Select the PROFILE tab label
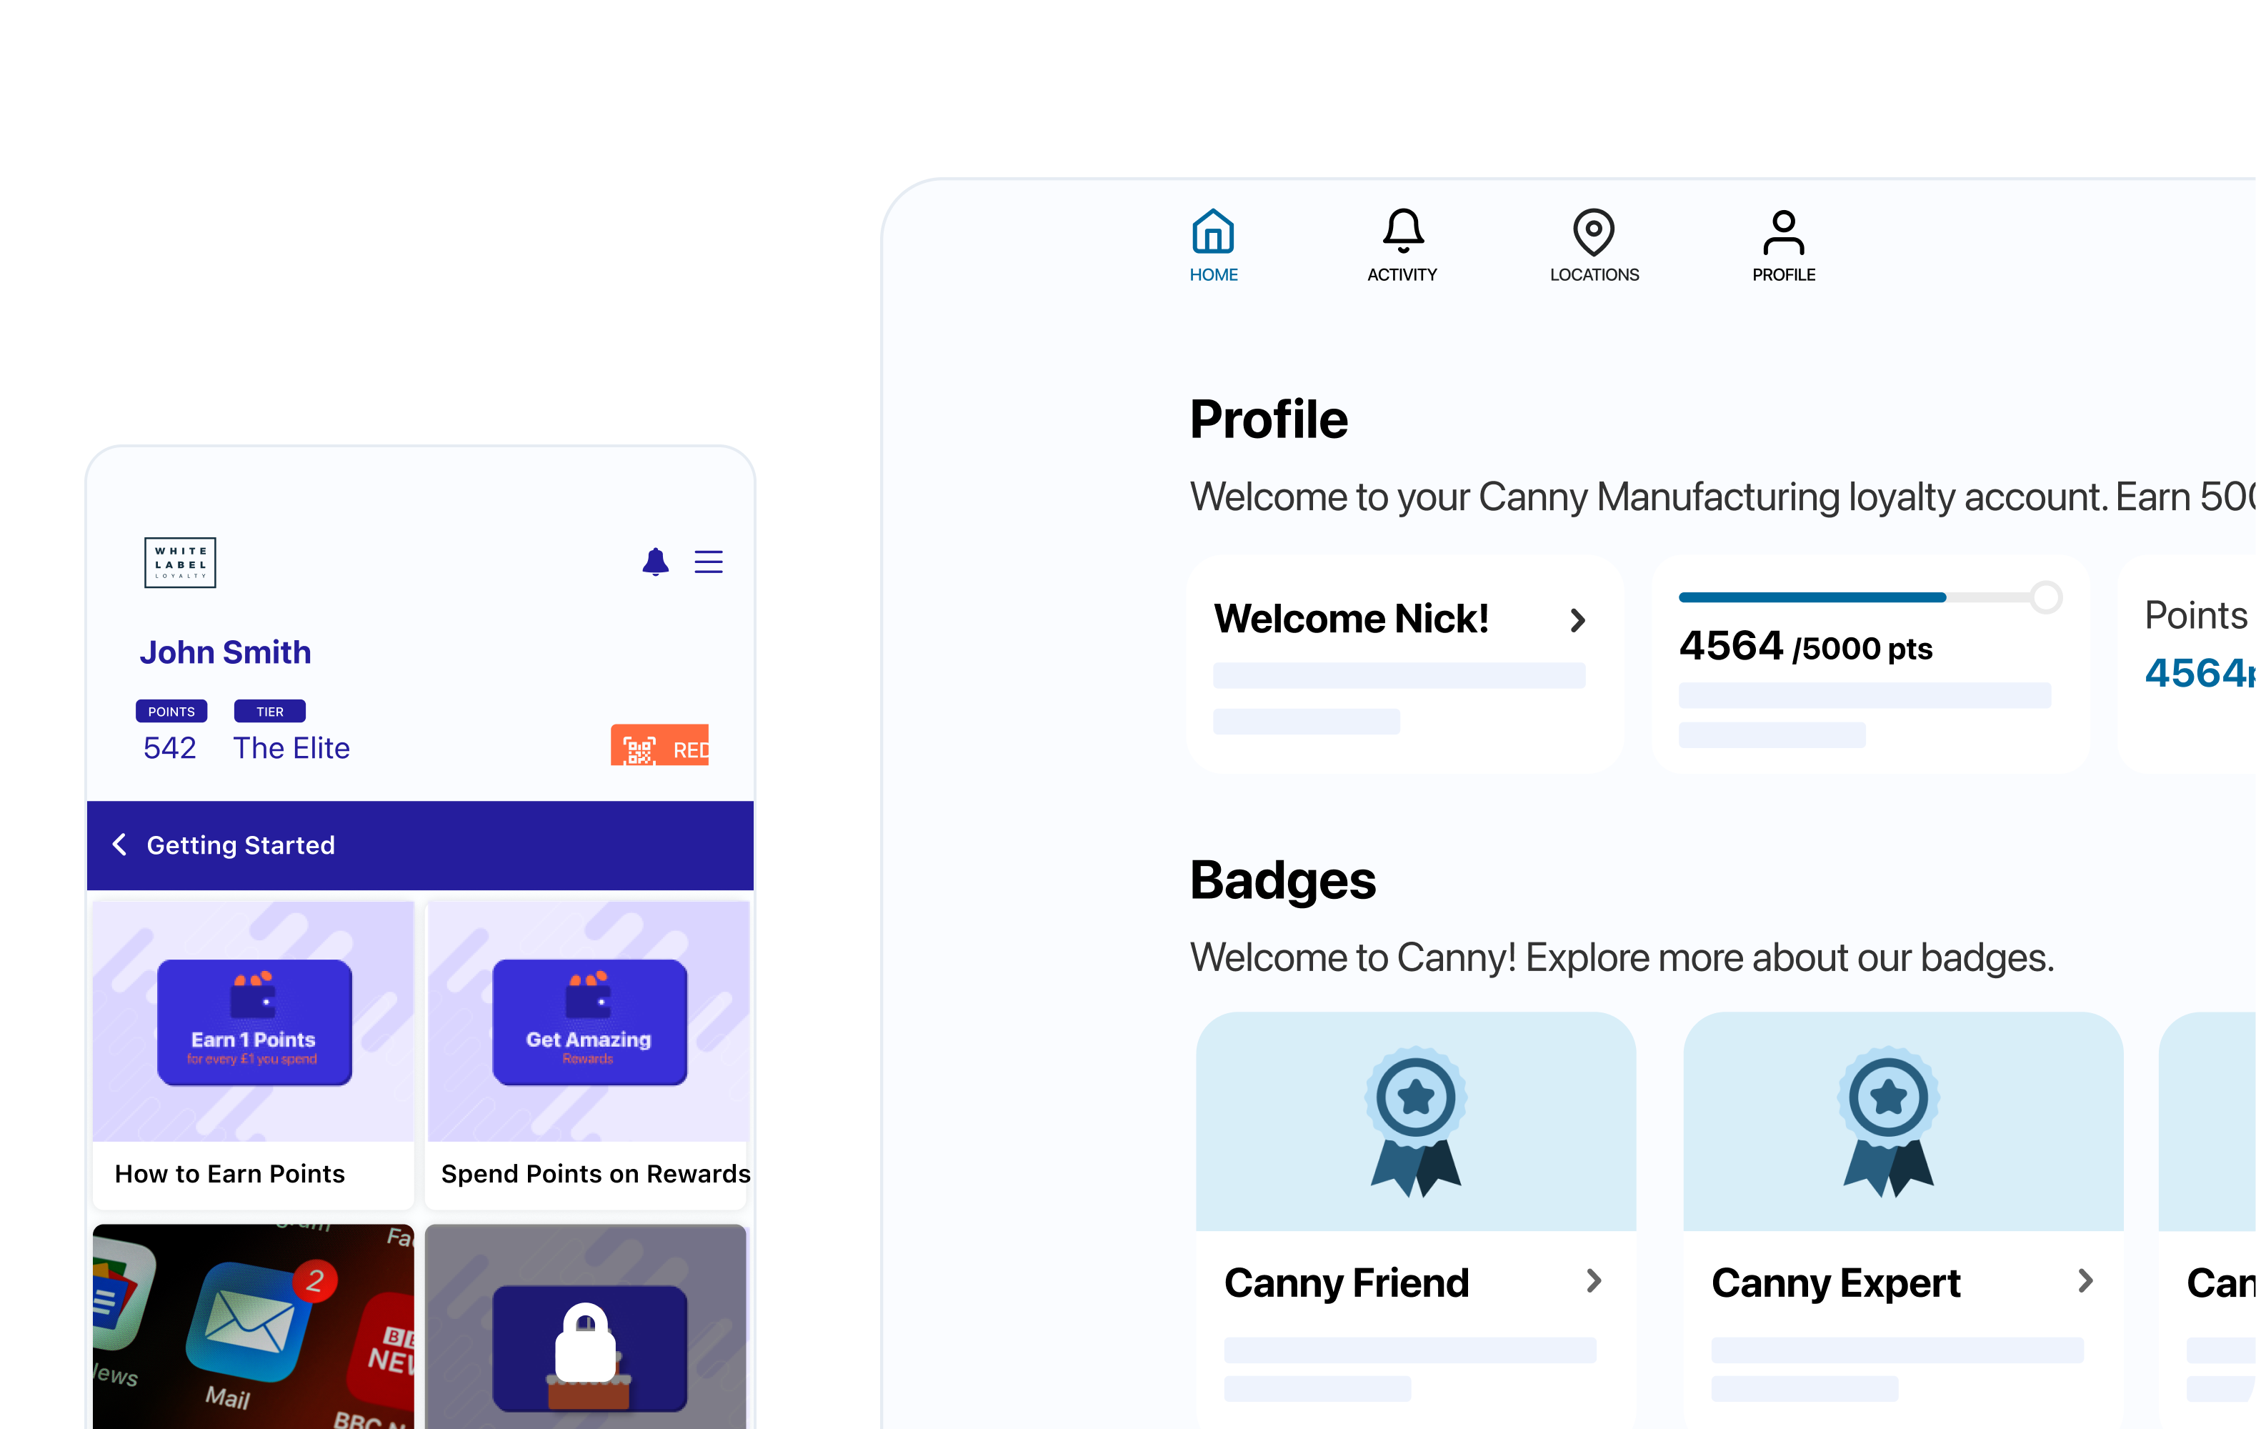The image size is (2256, 1429). tap(1783, 274)
